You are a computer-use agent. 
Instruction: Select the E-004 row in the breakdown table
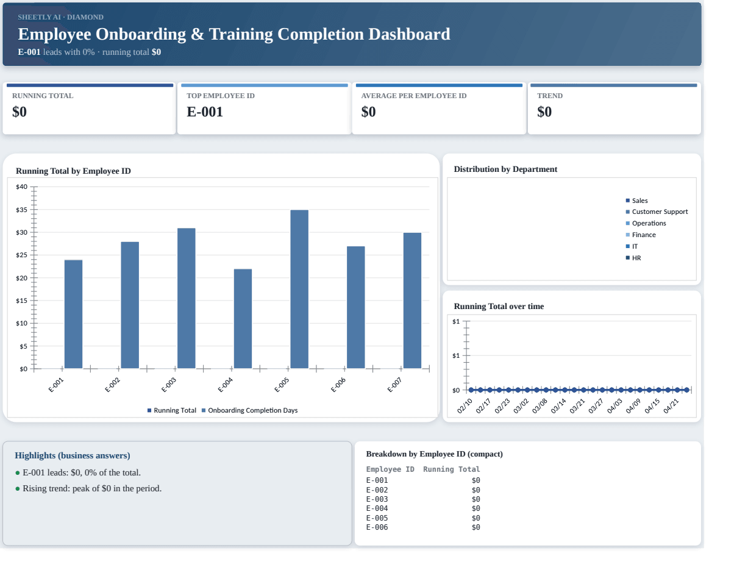[x=423, y=508]
